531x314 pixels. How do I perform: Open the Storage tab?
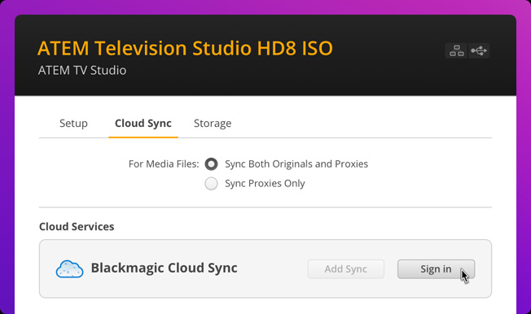coord(213,123)
